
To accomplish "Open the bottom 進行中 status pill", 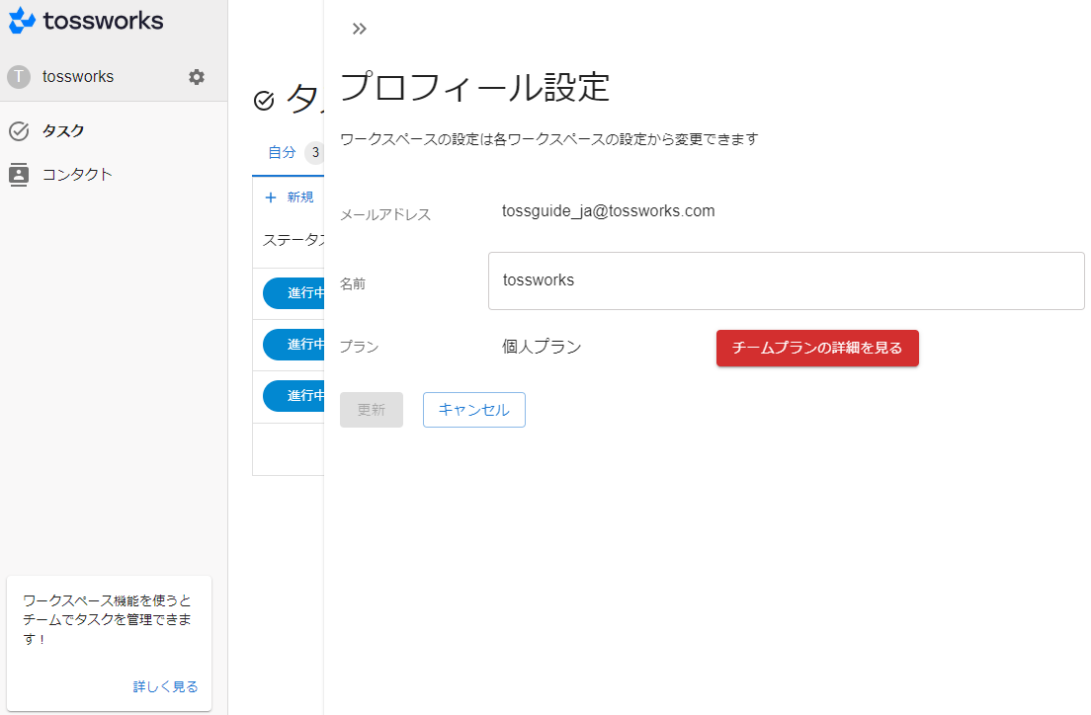I will coord(294,396).
